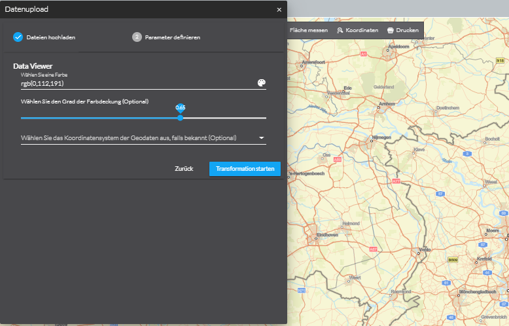Open the color palette picker icon

point(261,82)
